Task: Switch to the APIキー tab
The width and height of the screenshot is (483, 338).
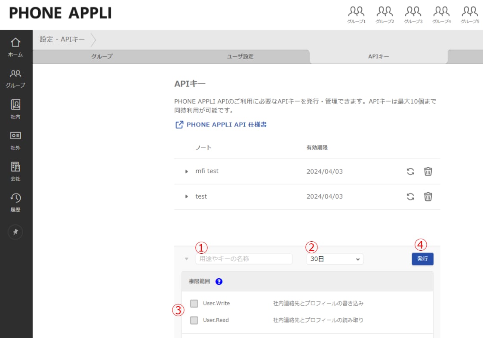Action: pos(378,57)
